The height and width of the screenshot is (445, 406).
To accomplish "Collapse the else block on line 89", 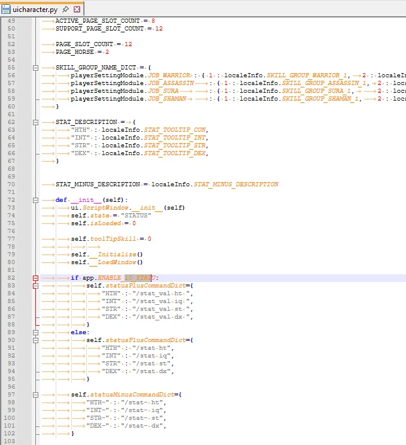I will point(35,332).
